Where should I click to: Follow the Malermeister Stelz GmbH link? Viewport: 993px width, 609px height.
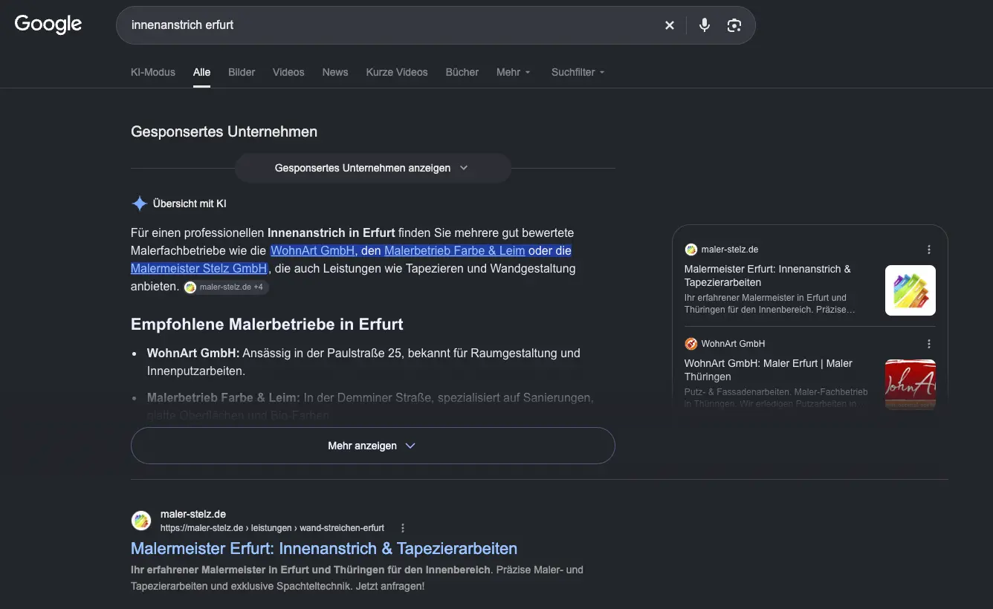tap(198, 268)
